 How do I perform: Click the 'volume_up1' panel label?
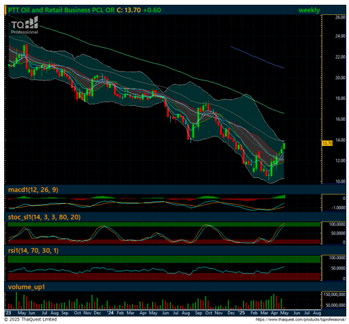coord(27,287)
